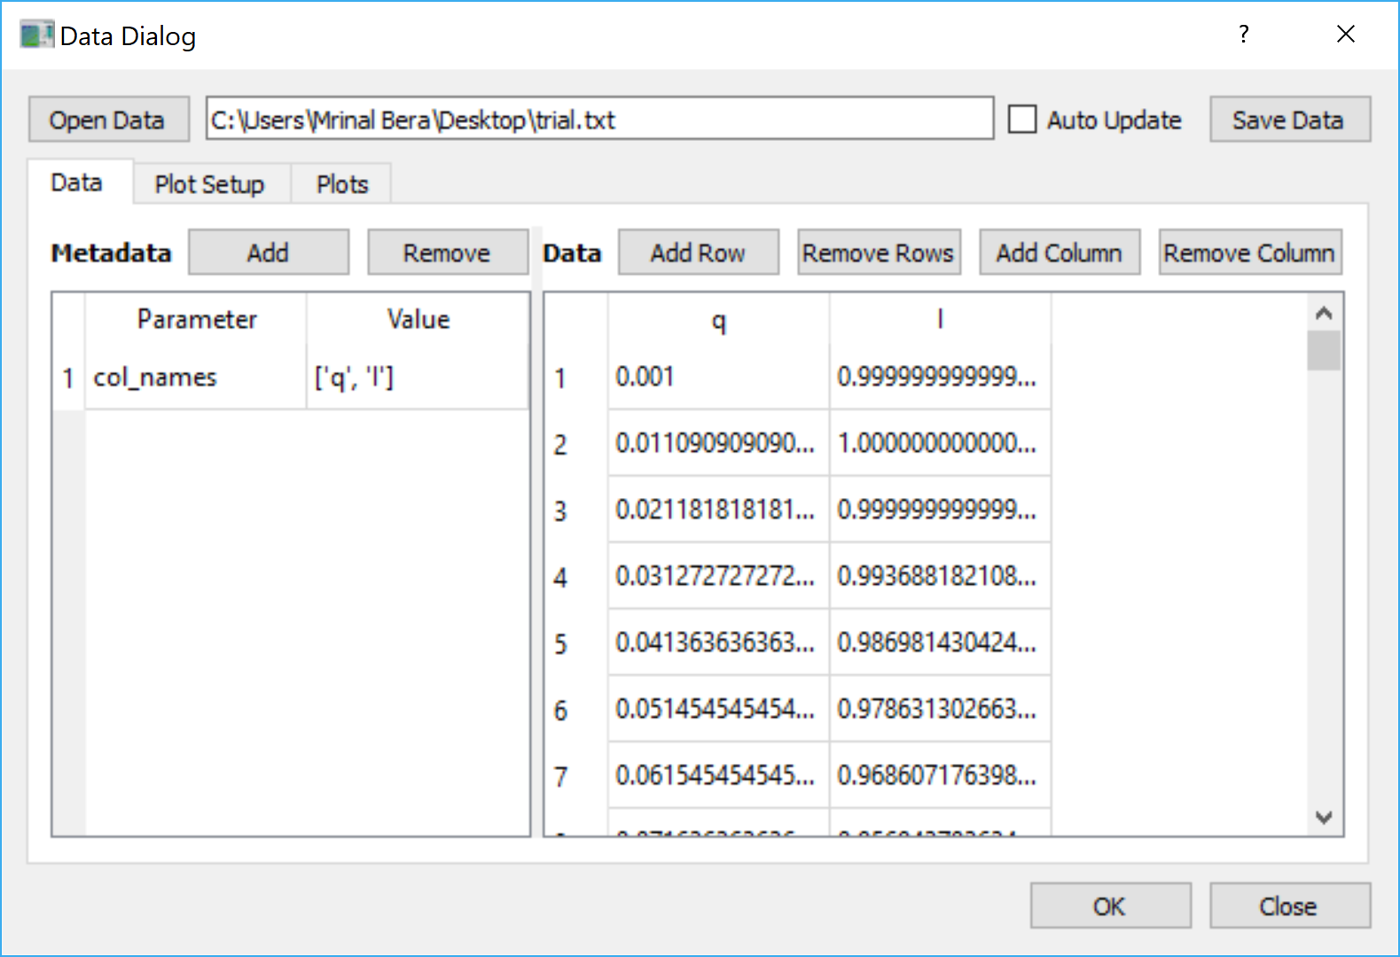This screenshot has height=957, width=1400.
Task: Select the ['q', 'I'] value cell
Action: 418,377
